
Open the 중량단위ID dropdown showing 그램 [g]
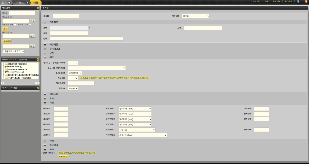(137, 130)
